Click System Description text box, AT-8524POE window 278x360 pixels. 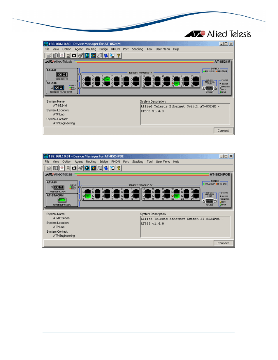pos(185,227)
